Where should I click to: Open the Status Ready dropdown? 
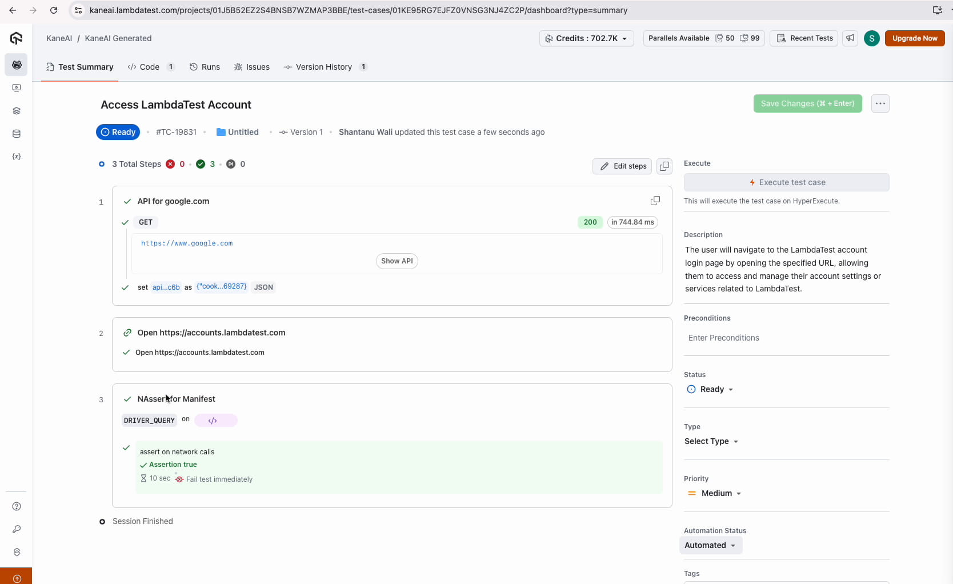coord(711,389)
